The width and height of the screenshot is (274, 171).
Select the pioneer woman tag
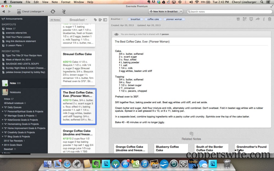coord(174,19)
